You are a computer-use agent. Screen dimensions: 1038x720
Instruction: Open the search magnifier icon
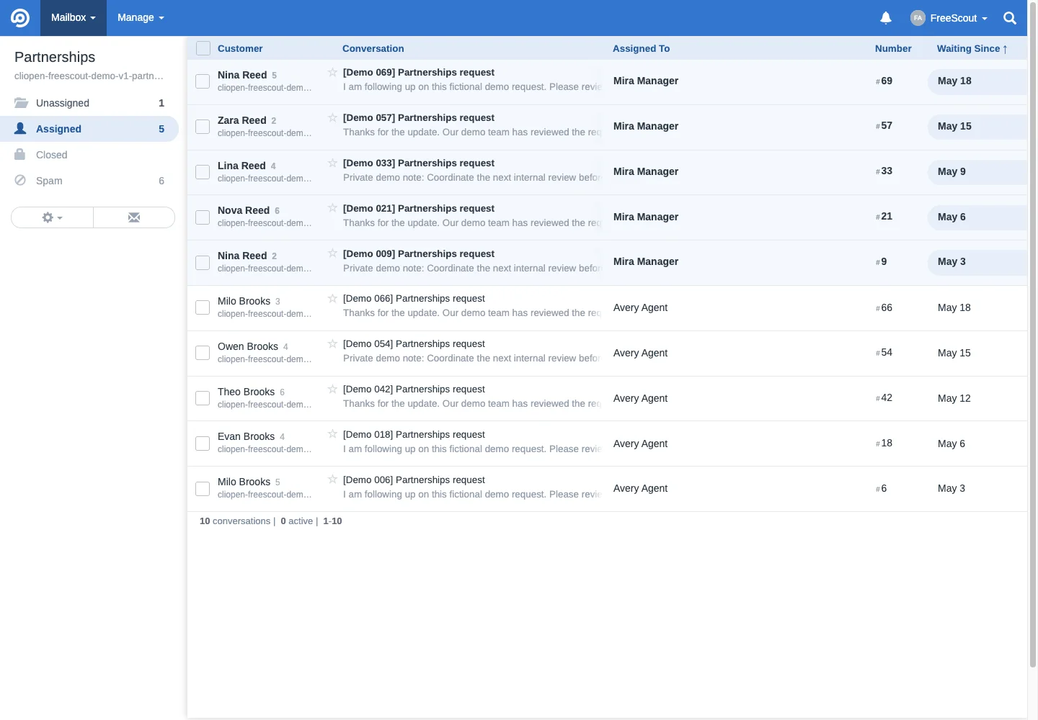click(1010, 18)
